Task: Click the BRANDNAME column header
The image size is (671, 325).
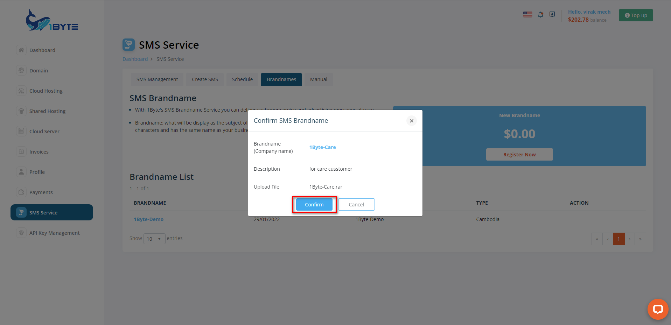Action: click(150, 203)
